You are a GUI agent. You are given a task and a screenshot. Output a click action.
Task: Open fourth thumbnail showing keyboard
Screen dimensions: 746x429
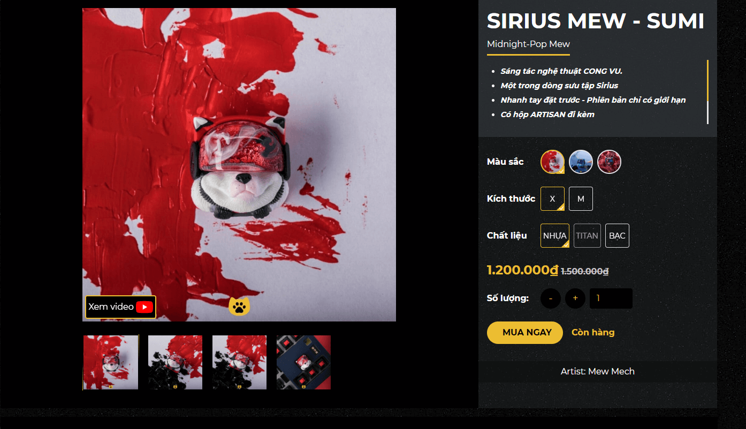pyautogui.click(x=303, y=362)
